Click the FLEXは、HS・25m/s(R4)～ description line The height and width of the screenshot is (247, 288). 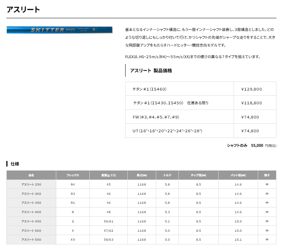(x=193, y=57)
